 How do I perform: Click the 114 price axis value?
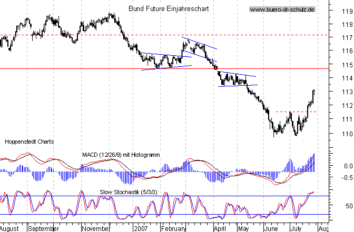[x=348, y=78]
